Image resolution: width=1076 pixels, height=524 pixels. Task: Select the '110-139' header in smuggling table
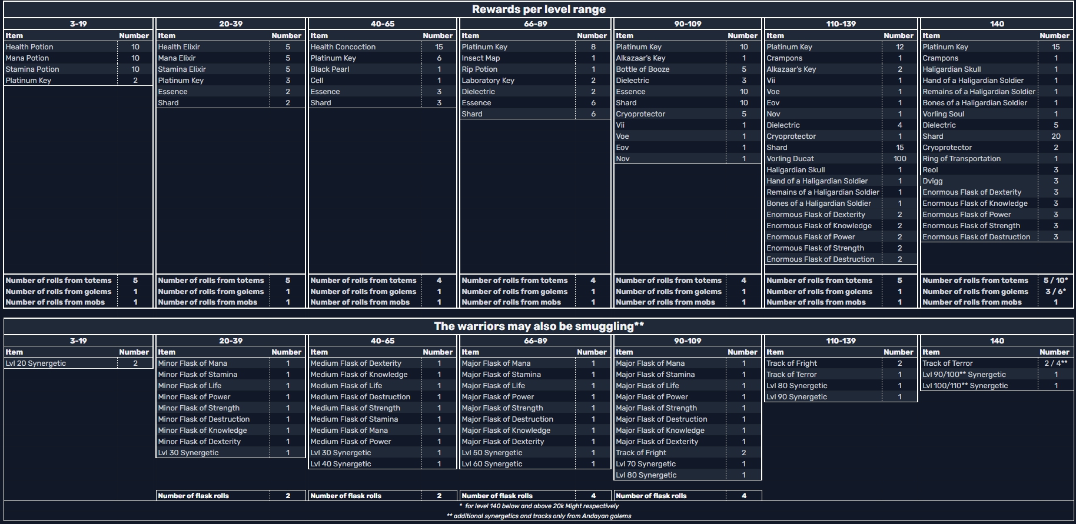point(841,341)
